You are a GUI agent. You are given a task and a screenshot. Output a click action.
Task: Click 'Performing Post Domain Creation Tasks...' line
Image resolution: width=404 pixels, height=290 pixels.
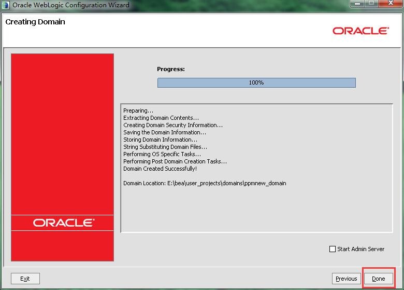pyautogui.click(x=175, y=161)
